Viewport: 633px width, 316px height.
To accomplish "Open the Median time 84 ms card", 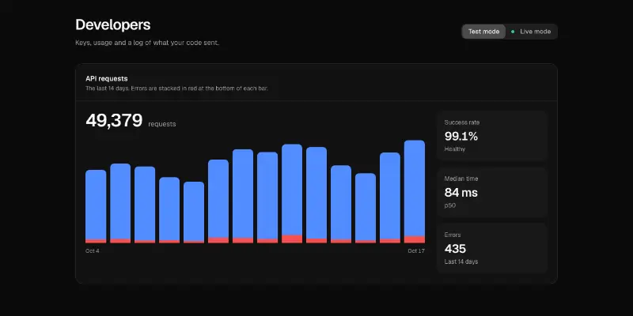I will coord(491,192).
